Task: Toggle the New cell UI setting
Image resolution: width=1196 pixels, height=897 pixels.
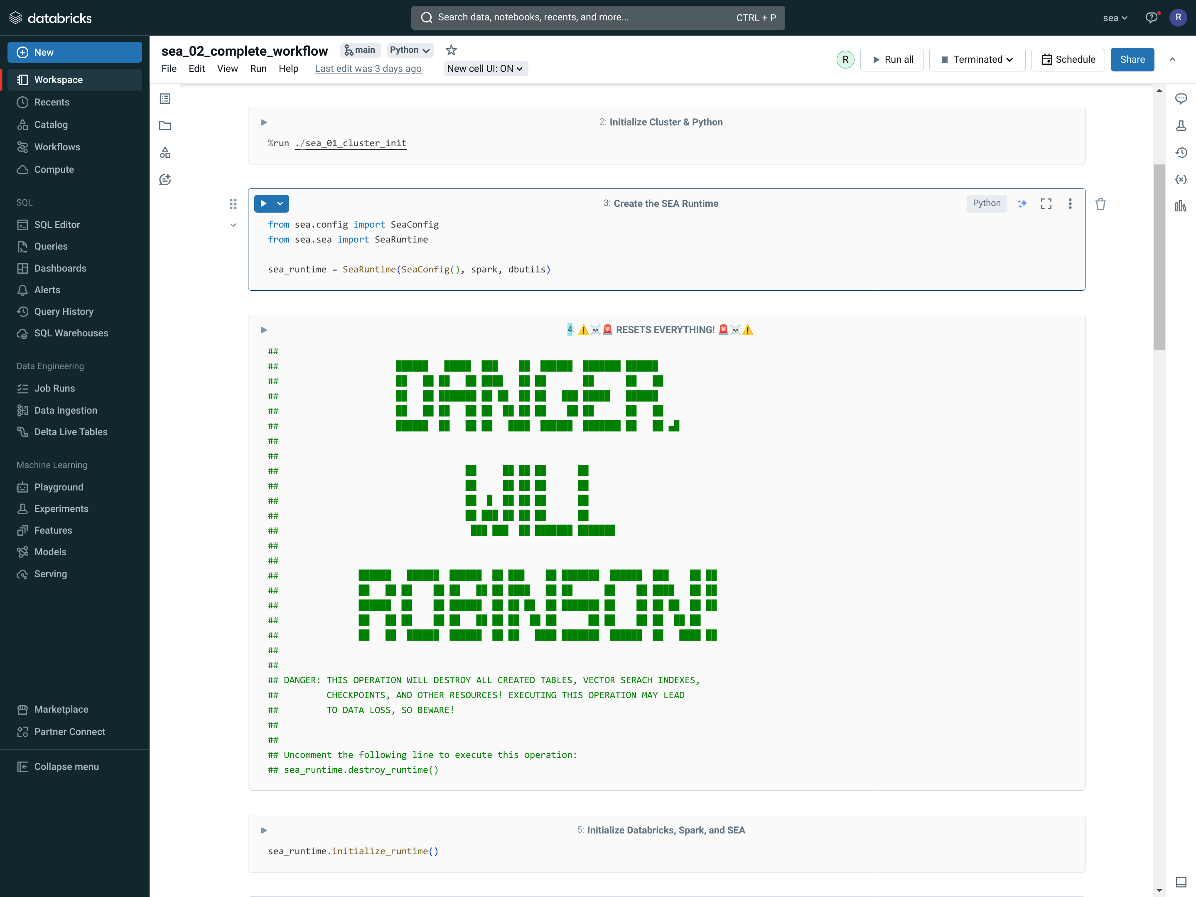Action: pyautogui.click(x=485, y=69)
